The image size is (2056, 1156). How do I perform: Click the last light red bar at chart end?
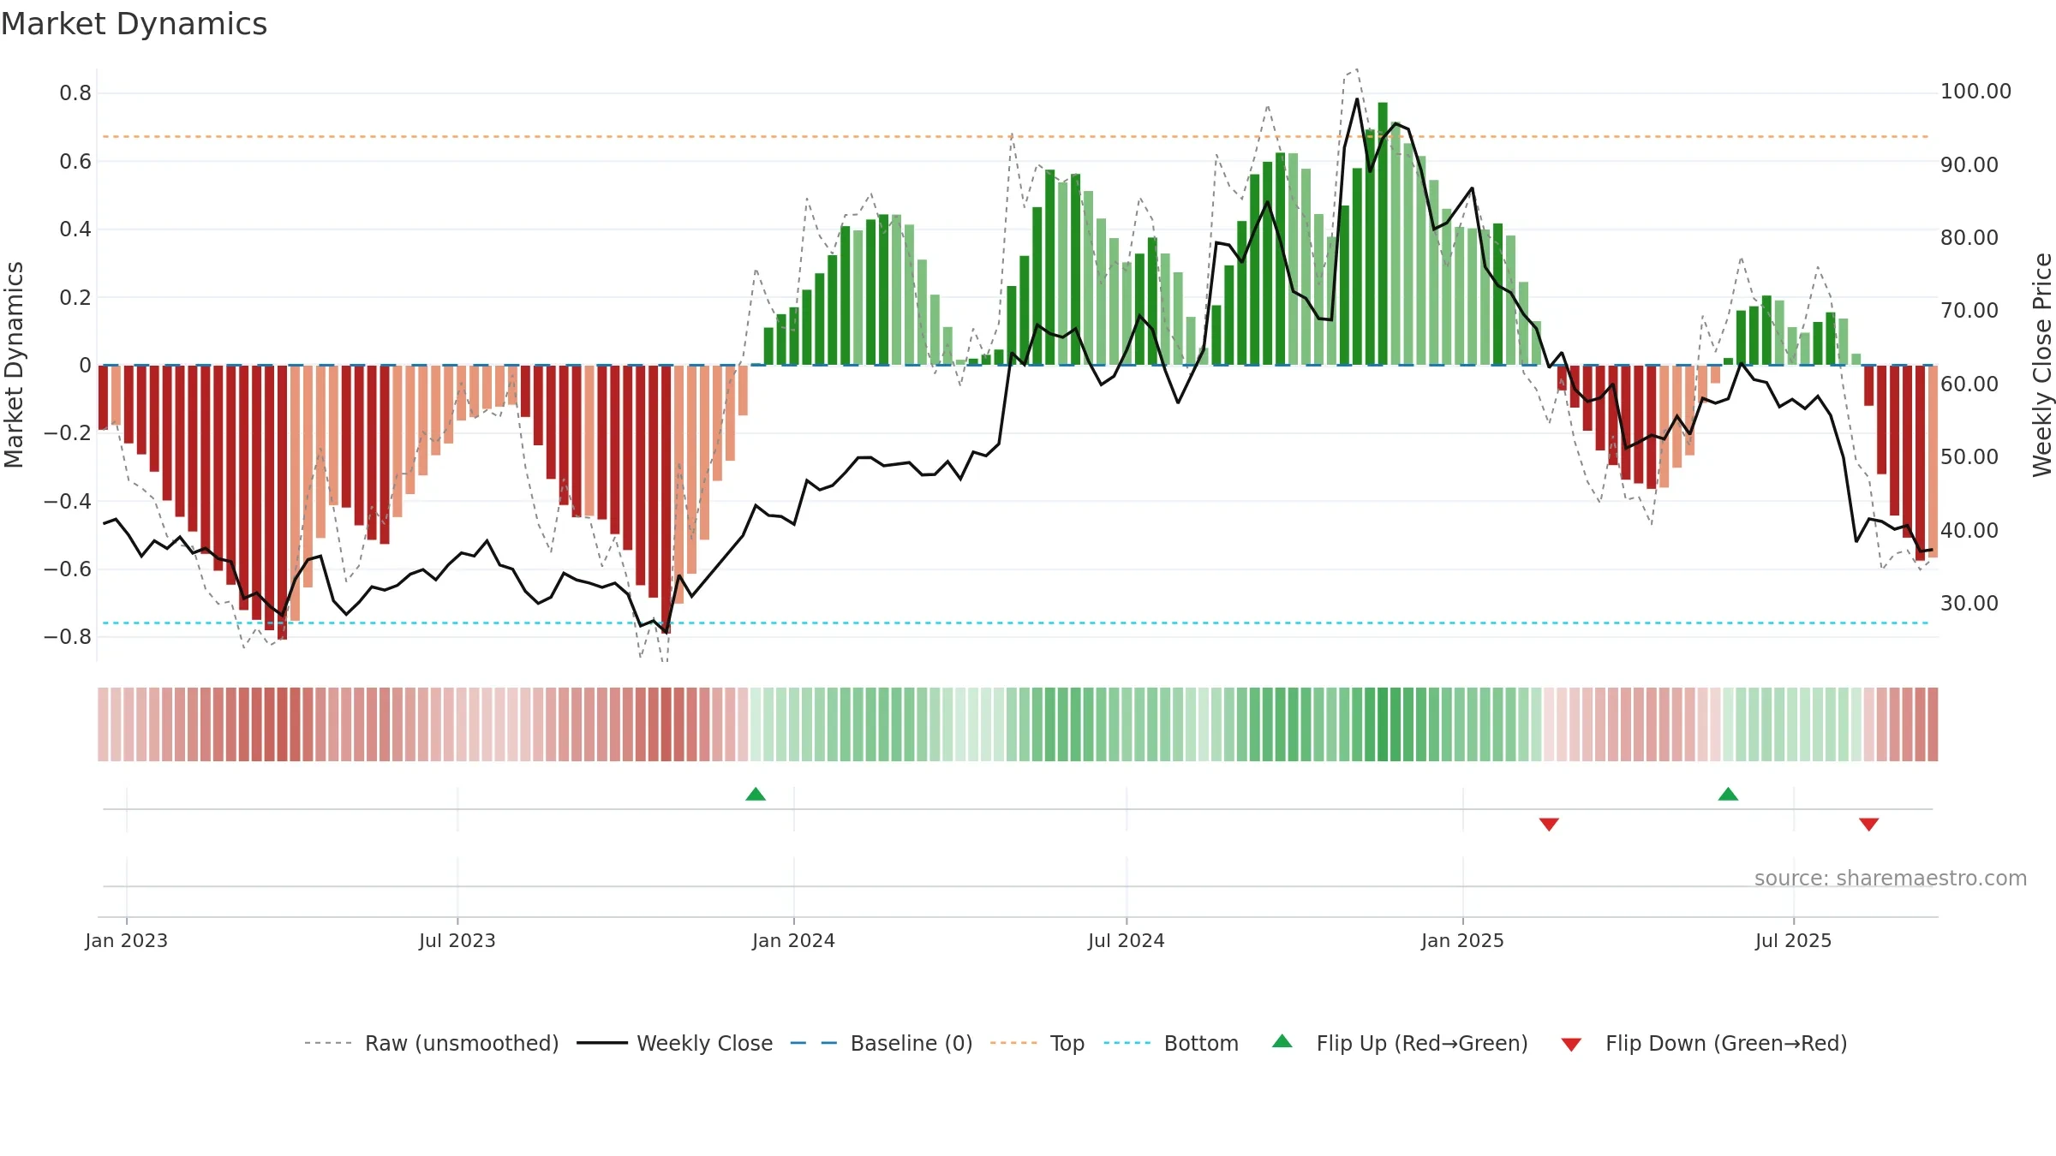pyautogui.click(x=1933, y=462)
